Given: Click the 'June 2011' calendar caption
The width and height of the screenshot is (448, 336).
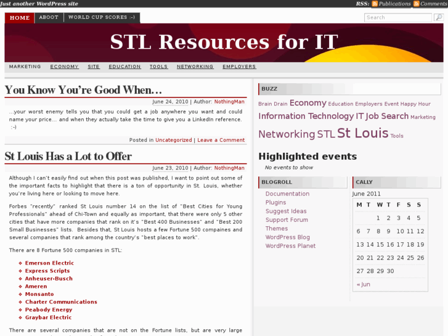Looking at the screenshot, I should click(366, 194).
